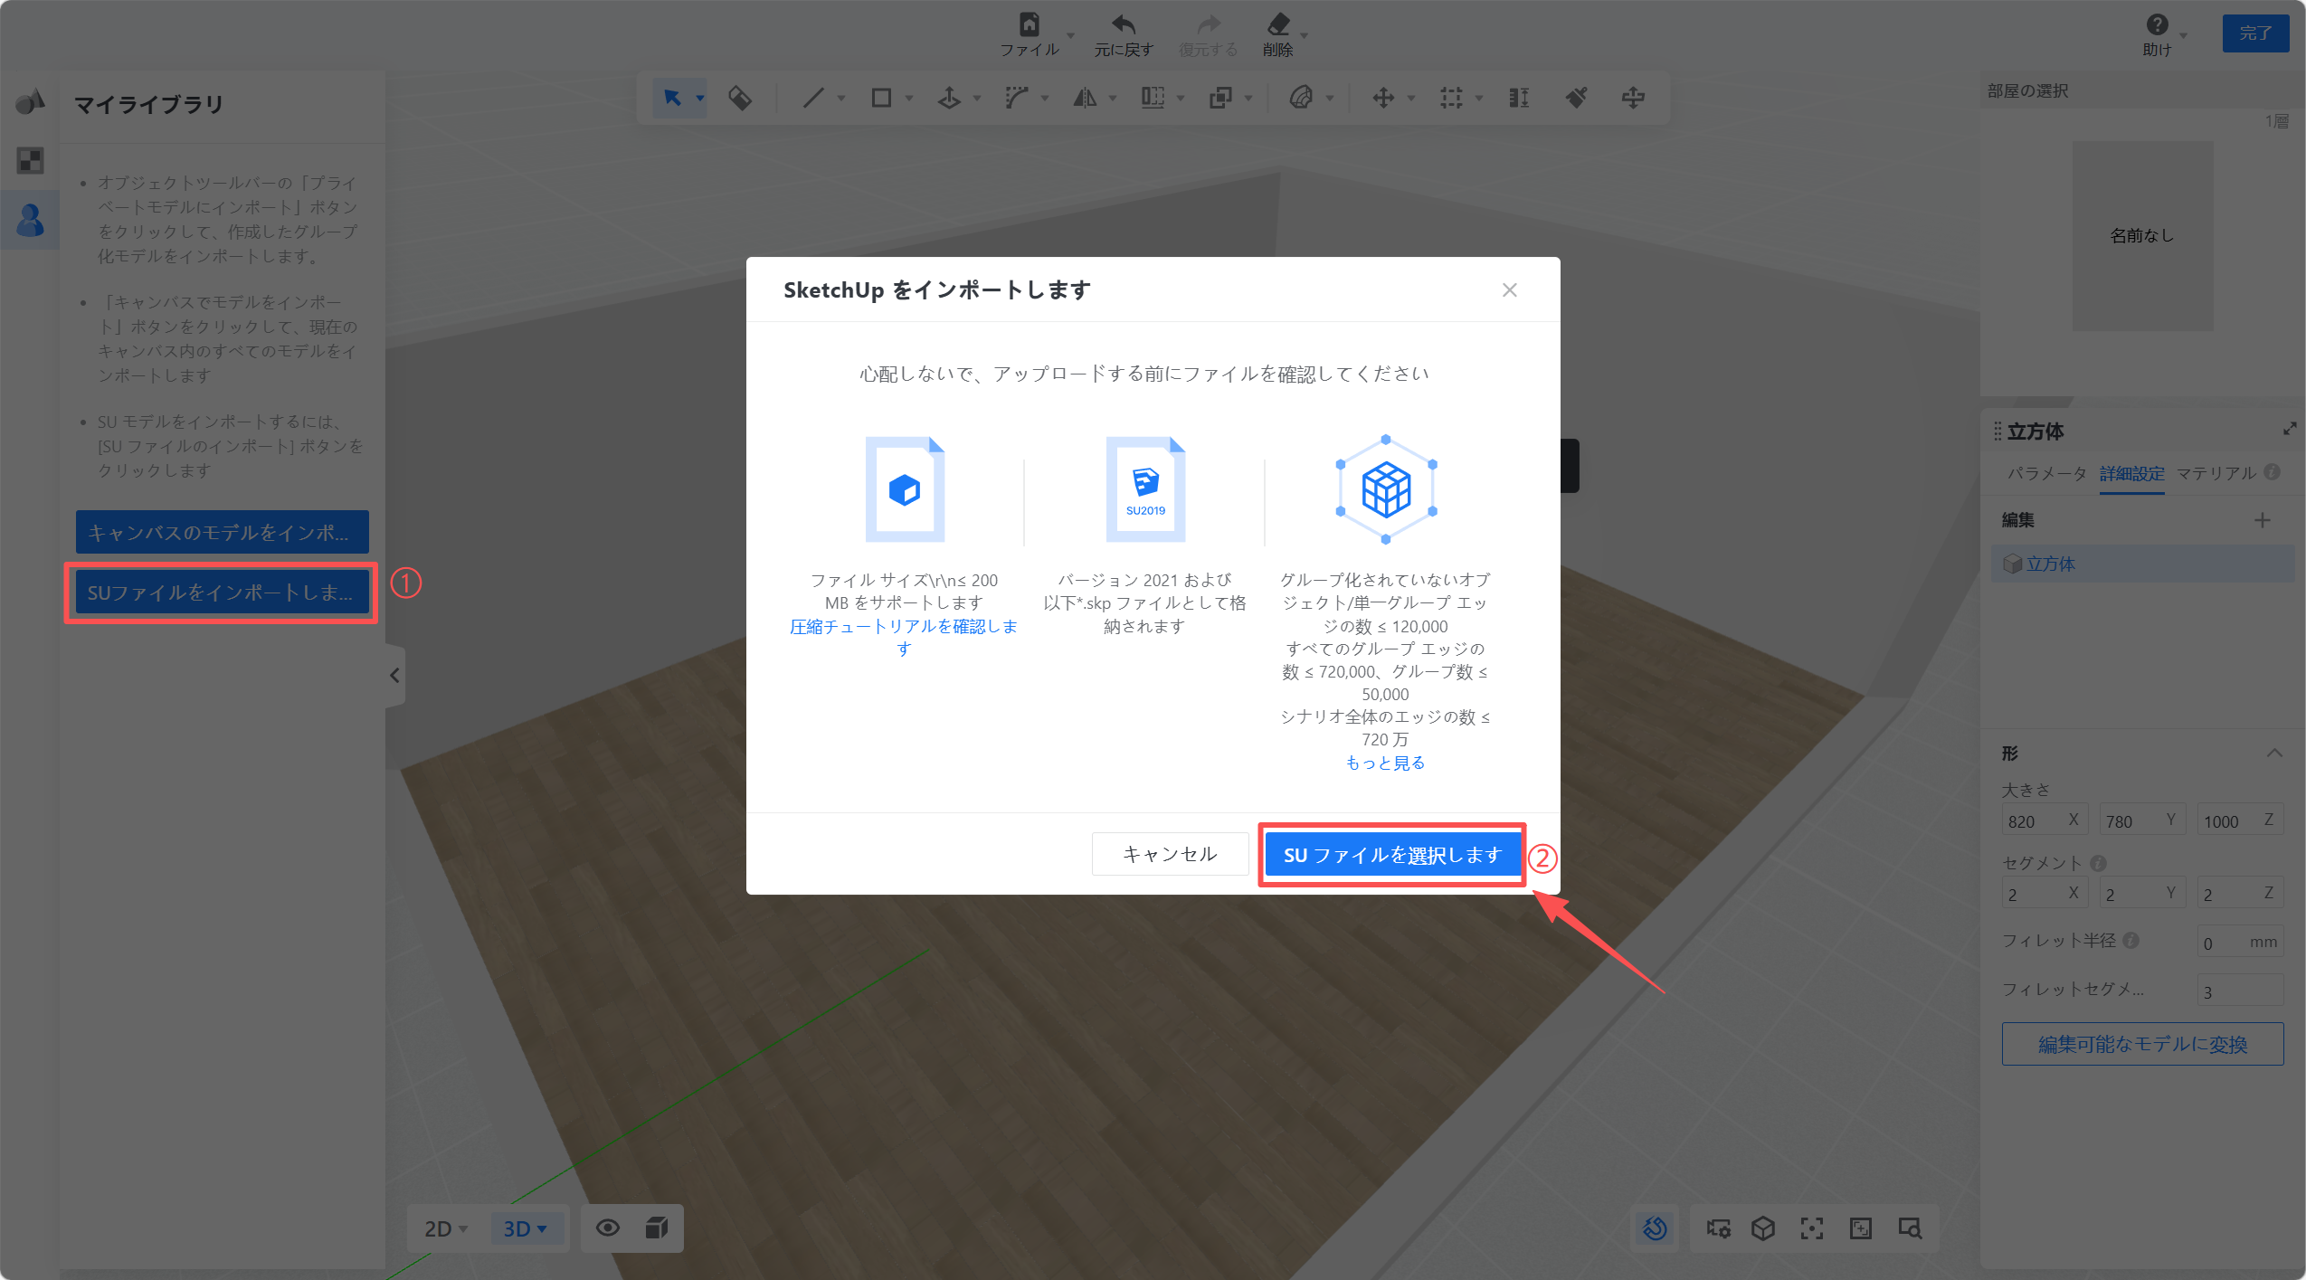The height and width of the screenshot is (1280, 2306).
Task: Select the arrow selection tool
Action: [672, 98]
